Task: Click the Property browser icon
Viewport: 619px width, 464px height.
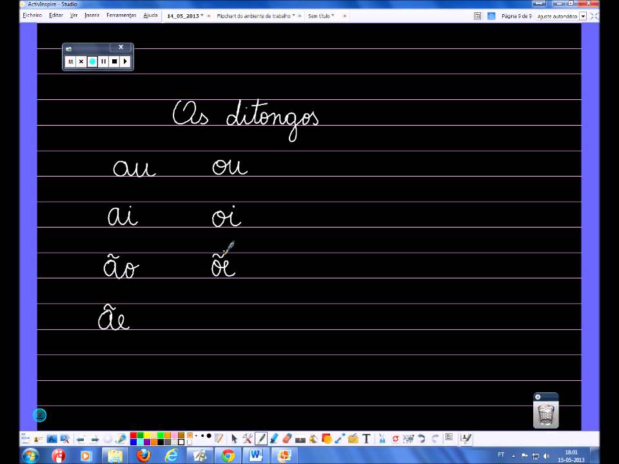Action: click(449, 437)
